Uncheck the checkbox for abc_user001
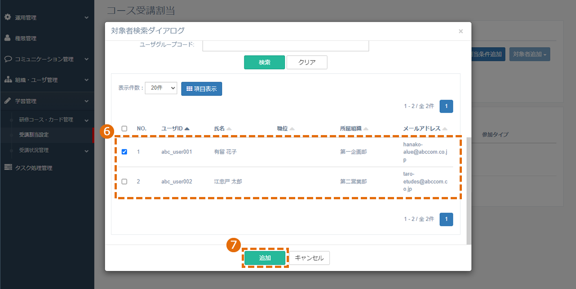The height and width of the screenshot is (289, 576). [x=124, y=152]
